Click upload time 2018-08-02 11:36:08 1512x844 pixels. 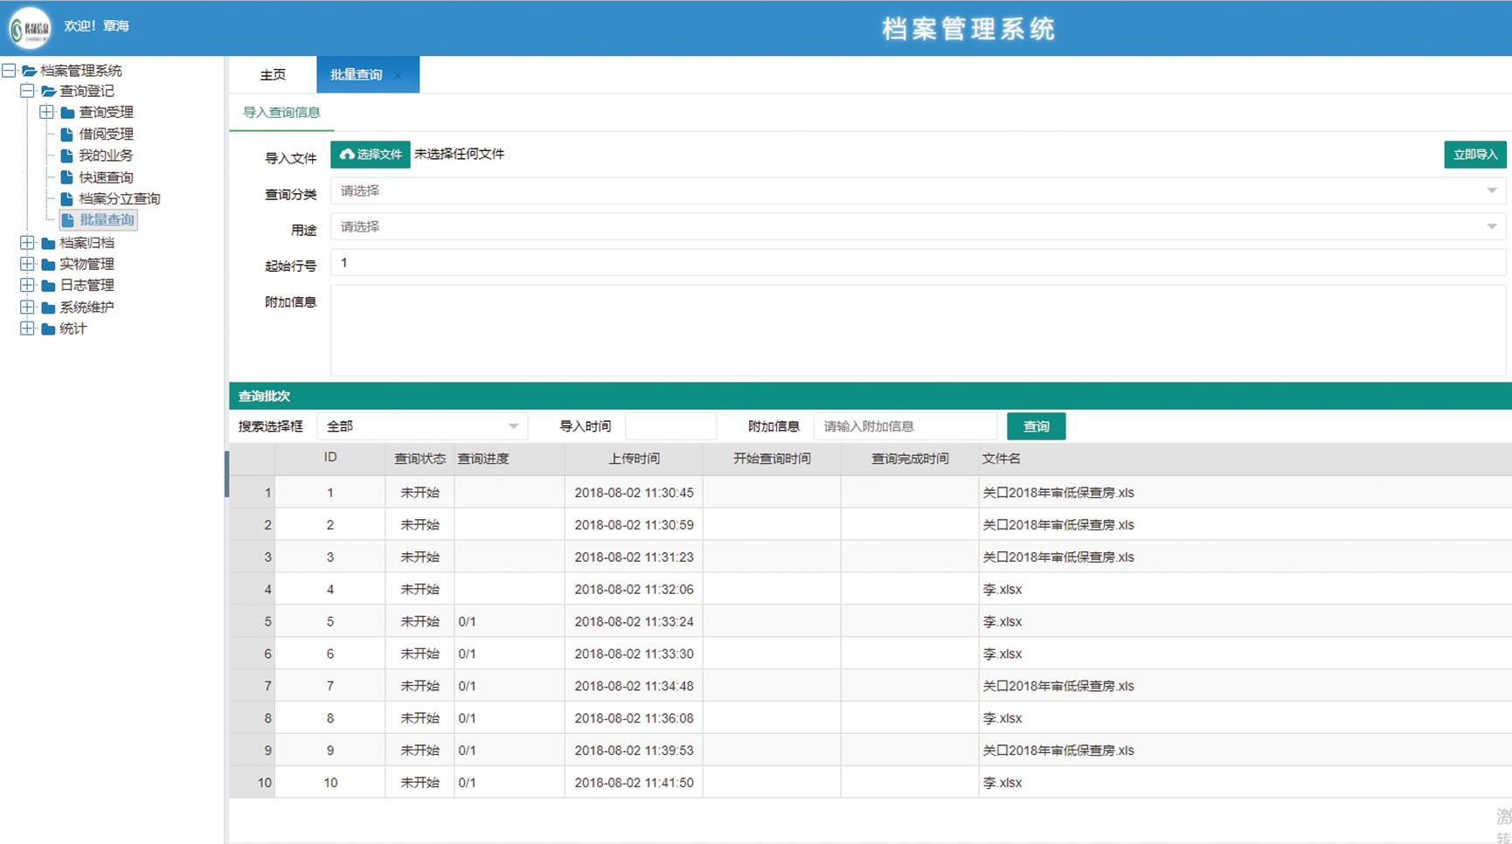pos(634,719)
